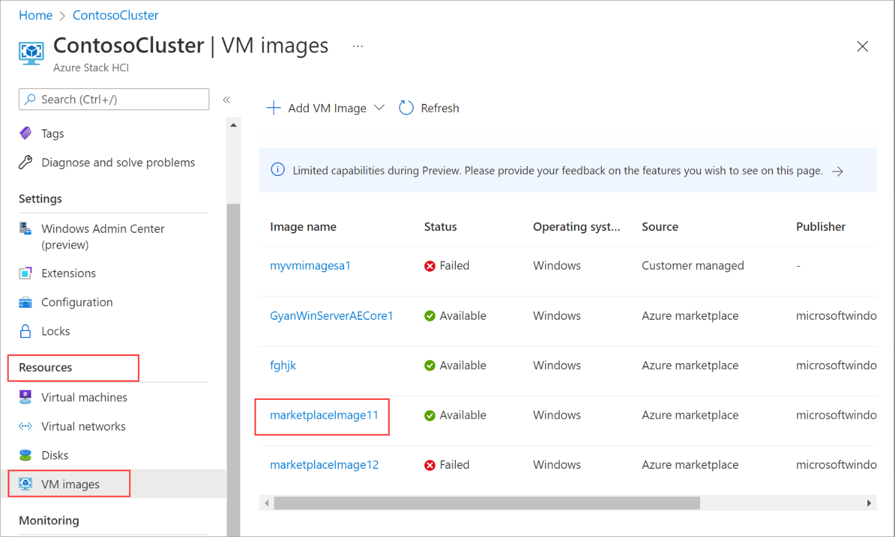Open GyanWinServerAECore1 image details
The width and height of the screenshot is (895, 537).
click(x=331, y=316)
